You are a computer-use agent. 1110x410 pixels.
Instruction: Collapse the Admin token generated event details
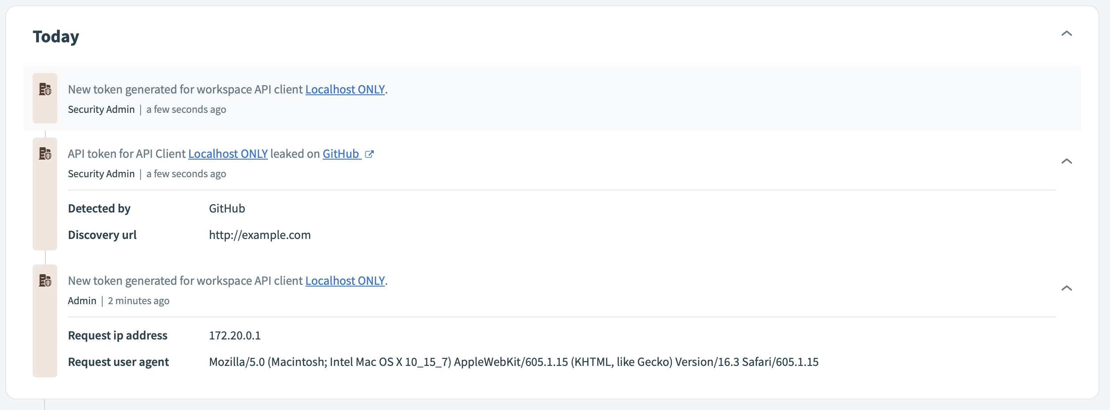point(1066,288)
